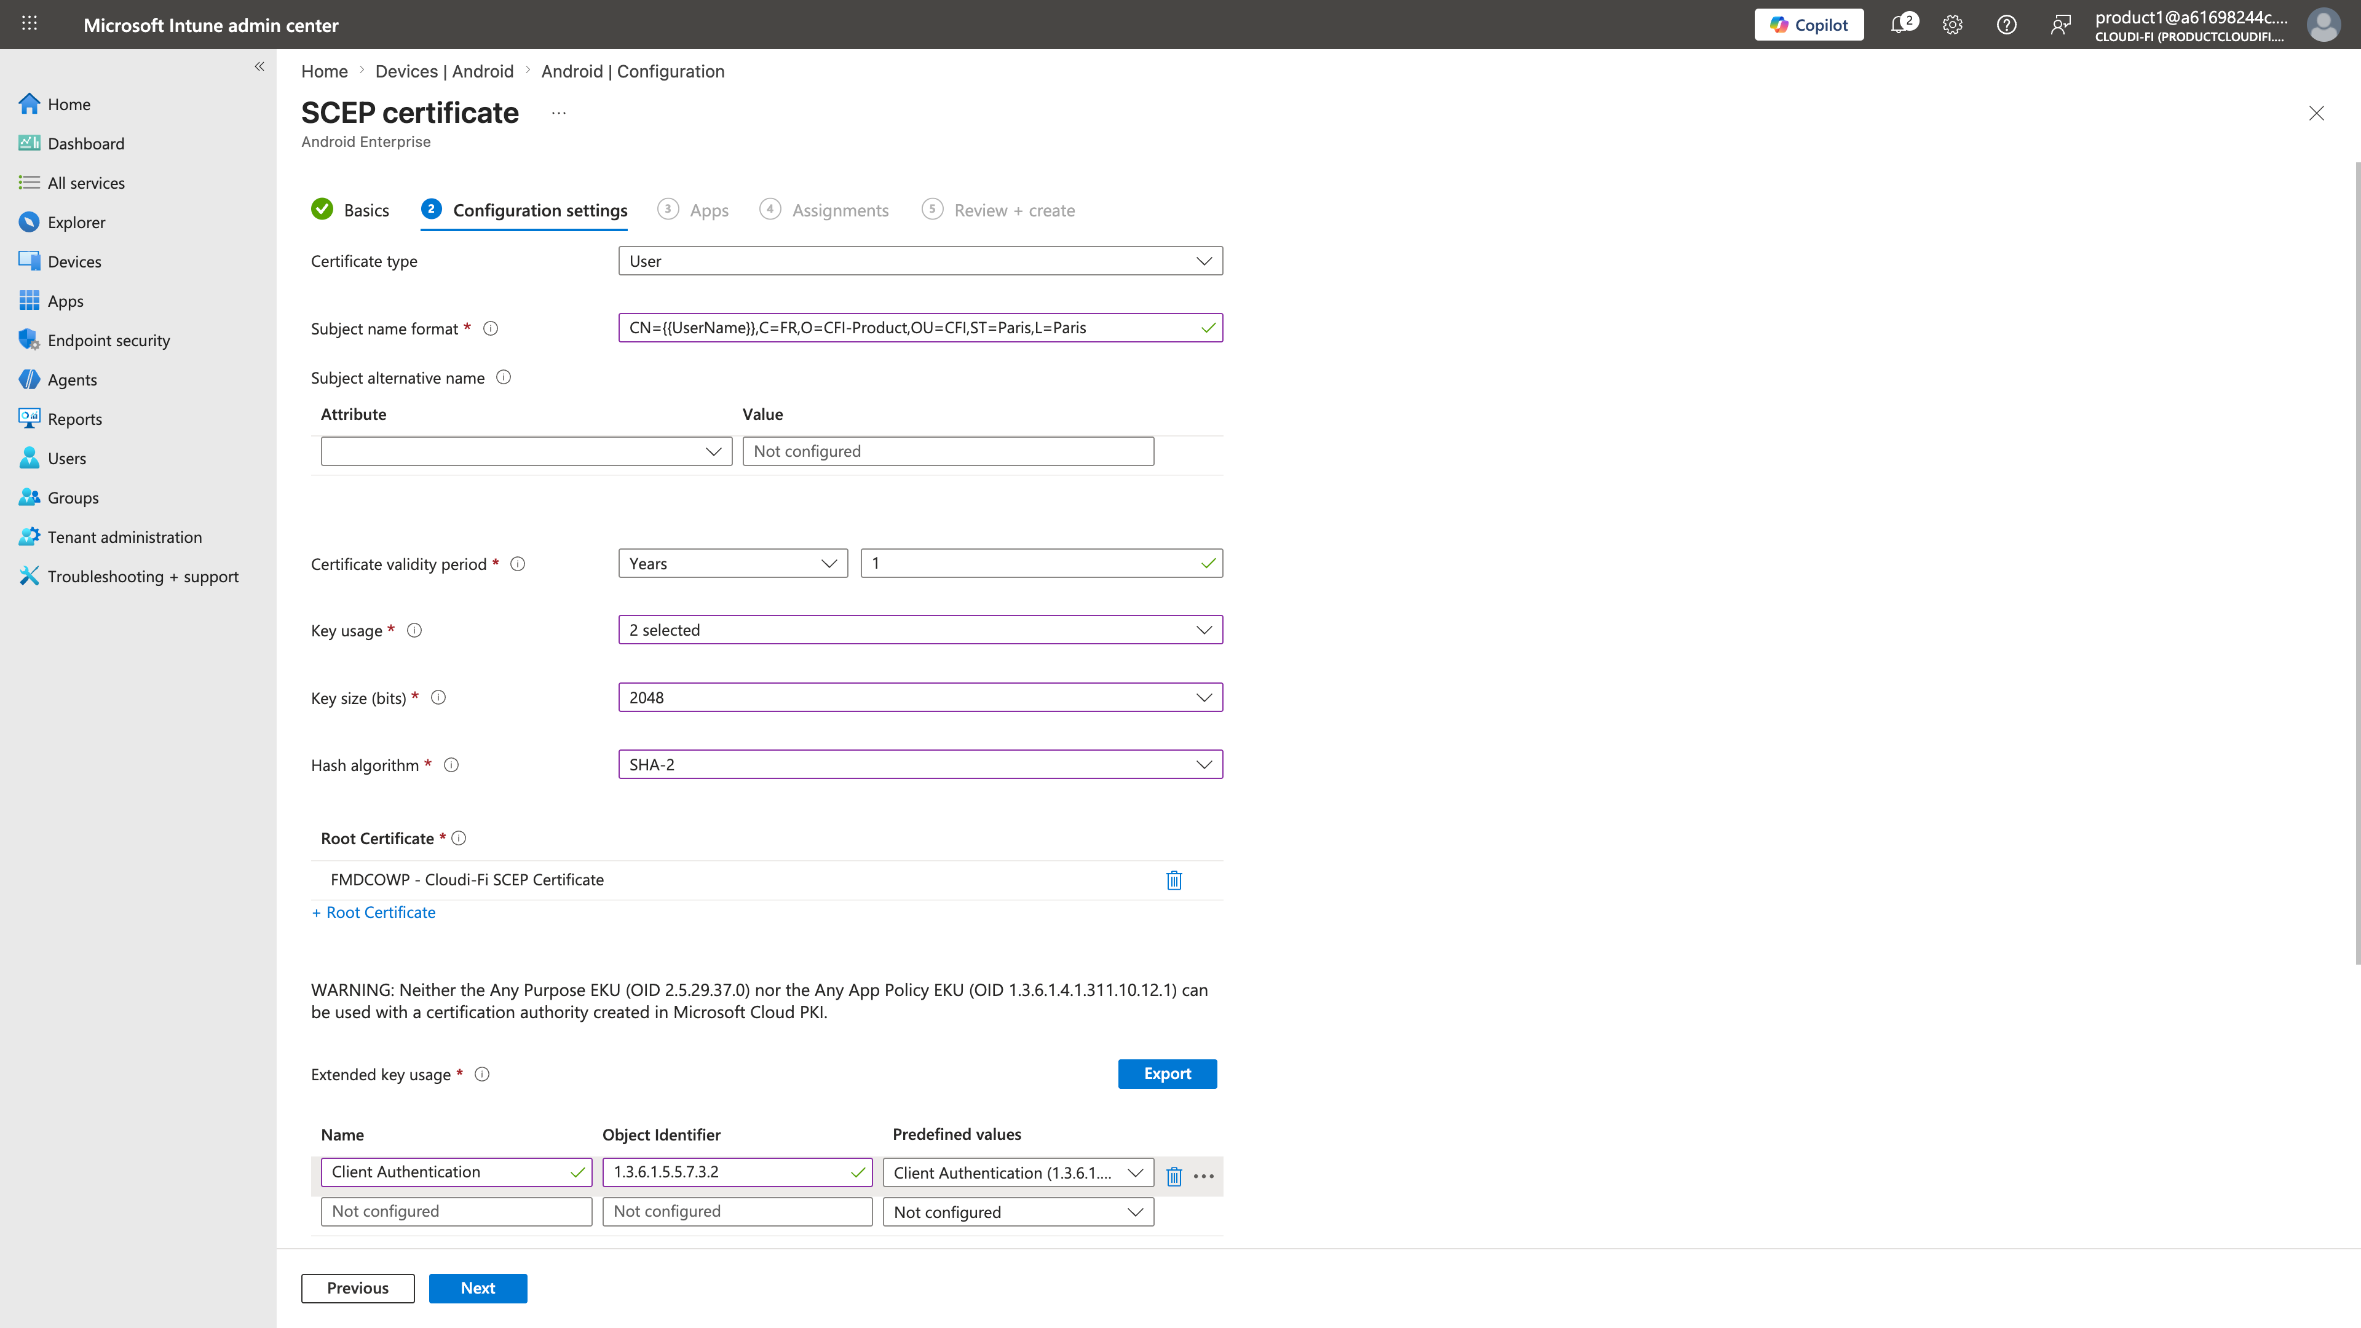The height and width of the screenshot is (1328, 2361).
Task: Open portal settings gear
Action: 1952,25
